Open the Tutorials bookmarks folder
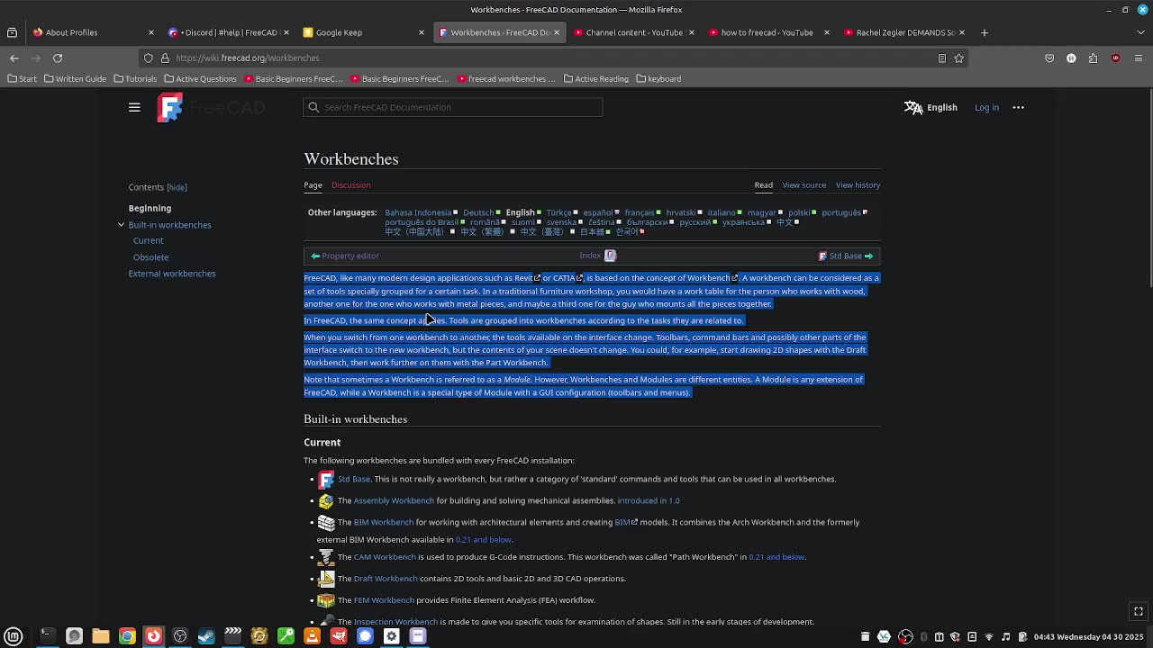 pyautogui.click(x=134, y=79)
